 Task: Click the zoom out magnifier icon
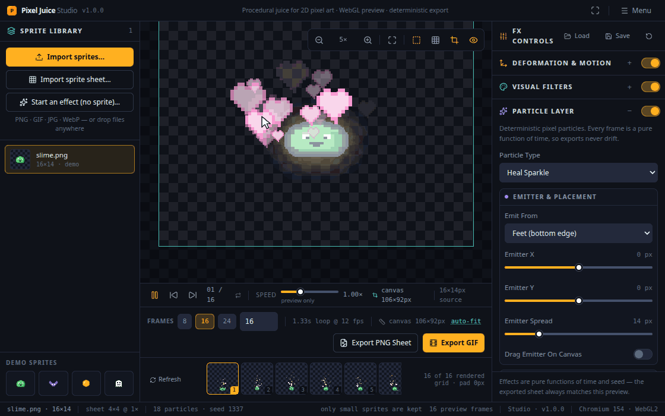point(319,40)
